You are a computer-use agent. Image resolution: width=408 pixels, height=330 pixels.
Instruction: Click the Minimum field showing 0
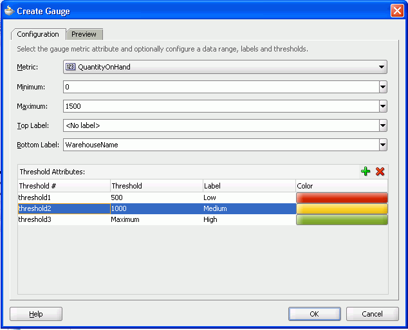click(x=221, y=87)
